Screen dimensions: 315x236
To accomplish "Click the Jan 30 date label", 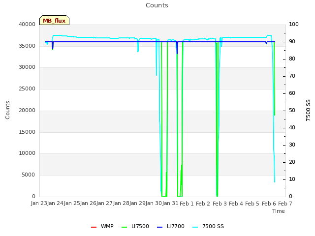I will pyautogui.click(x=154, y=204).
